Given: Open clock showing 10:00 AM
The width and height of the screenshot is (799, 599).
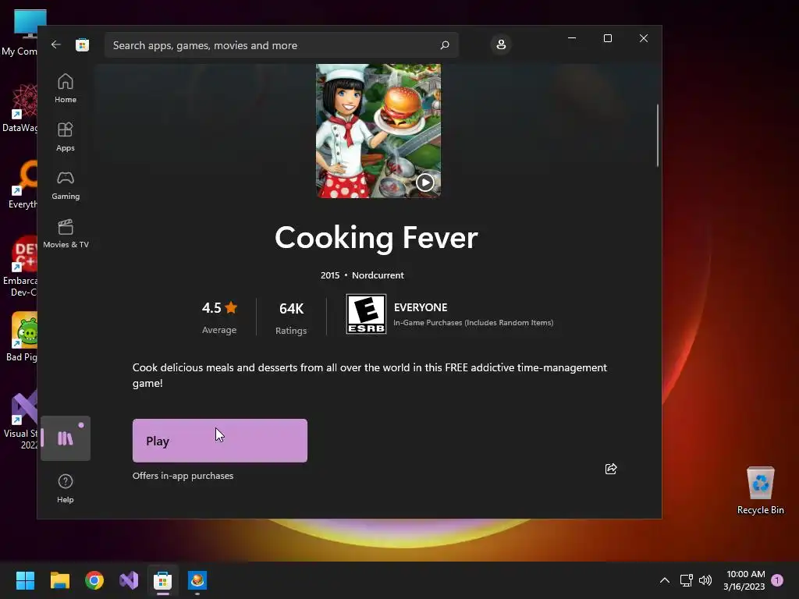Looking at the screenshot, I should click(744, 580).
